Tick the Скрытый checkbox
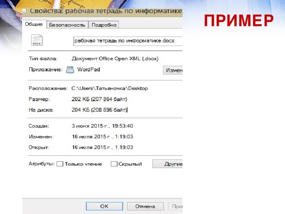Screen dimensions: 285x214 click(x=114, y=164)
